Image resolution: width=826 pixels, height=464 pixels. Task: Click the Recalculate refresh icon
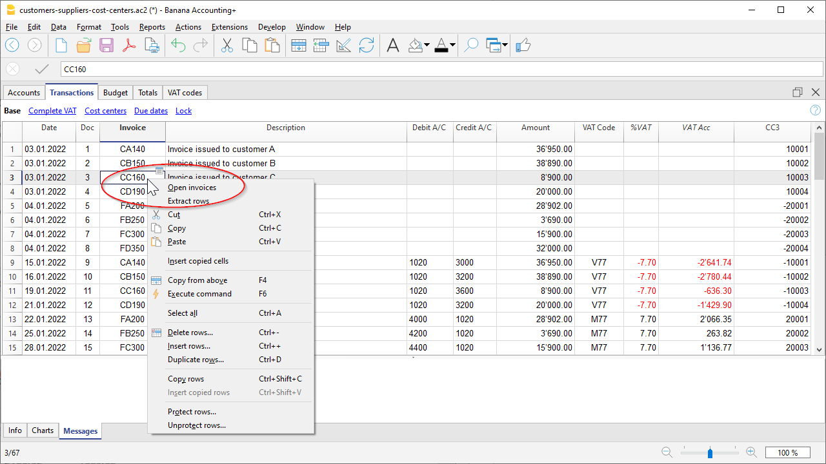point(367,45)
